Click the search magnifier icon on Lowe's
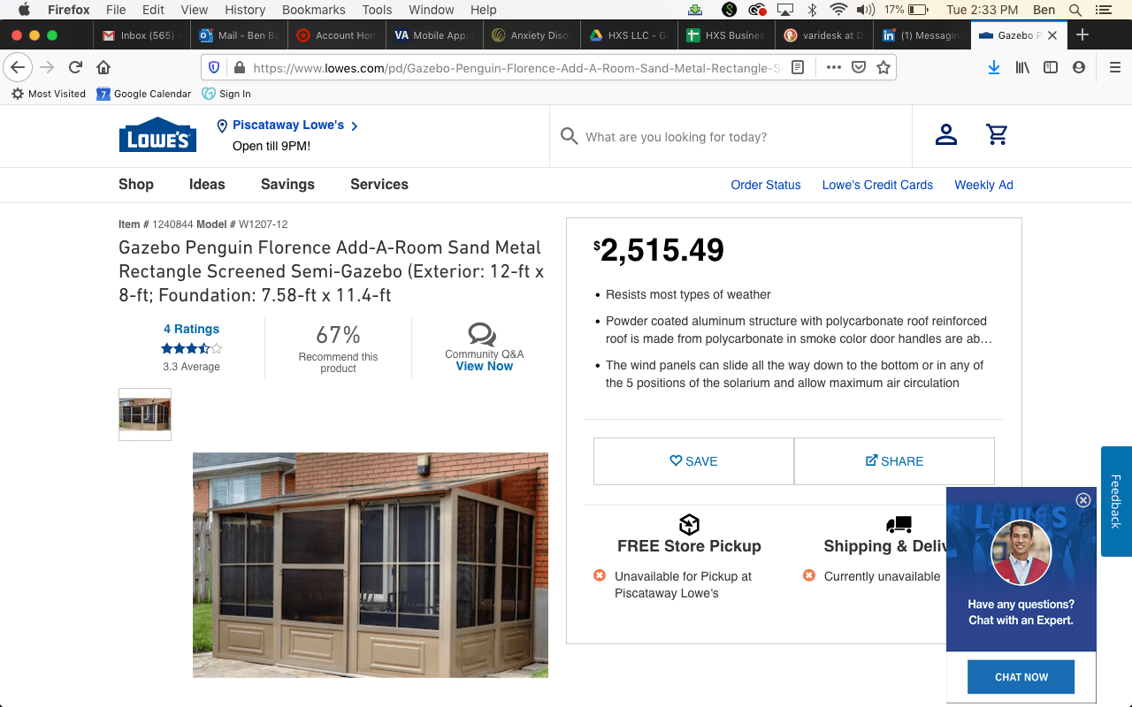The height and width of the screenshot is (707, 1132). [x=570, y=136]
